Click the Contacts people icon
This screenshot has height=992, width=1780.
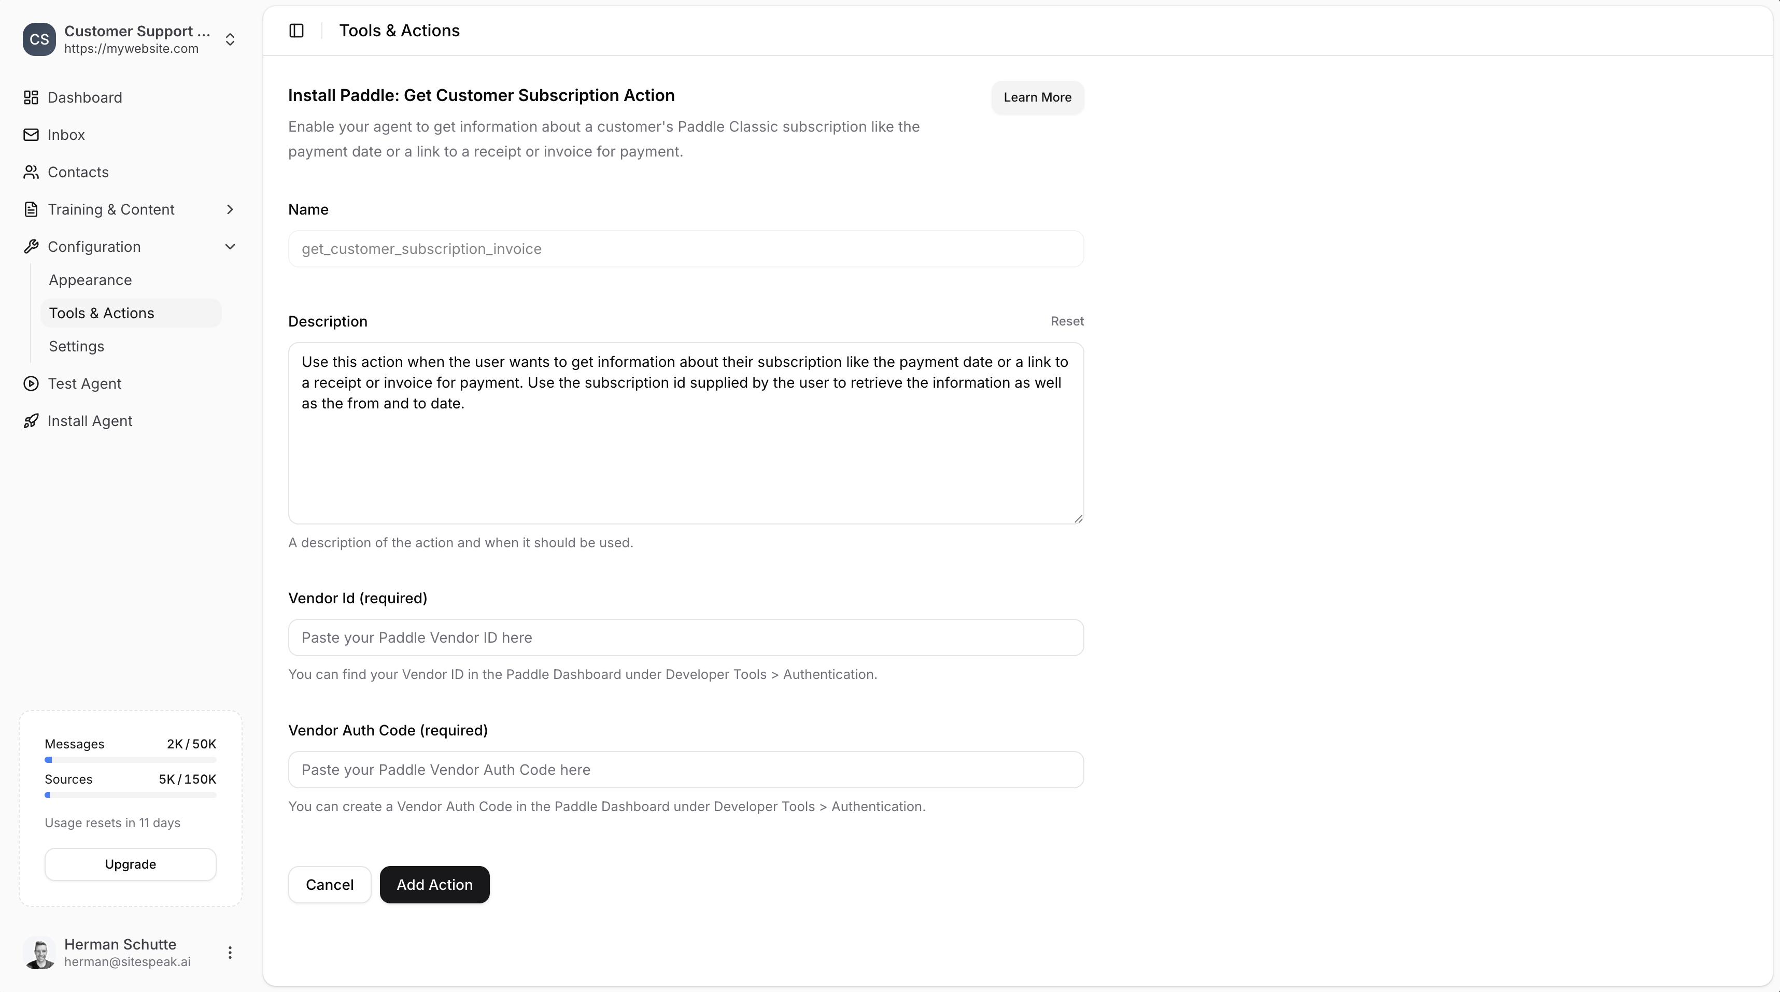tap(31, 172)
